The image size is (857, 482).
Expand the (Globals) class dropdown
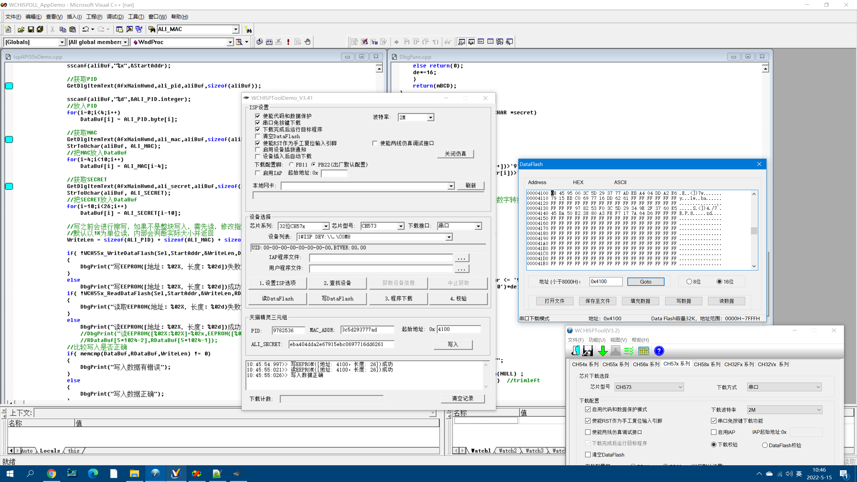click(62, 42)
